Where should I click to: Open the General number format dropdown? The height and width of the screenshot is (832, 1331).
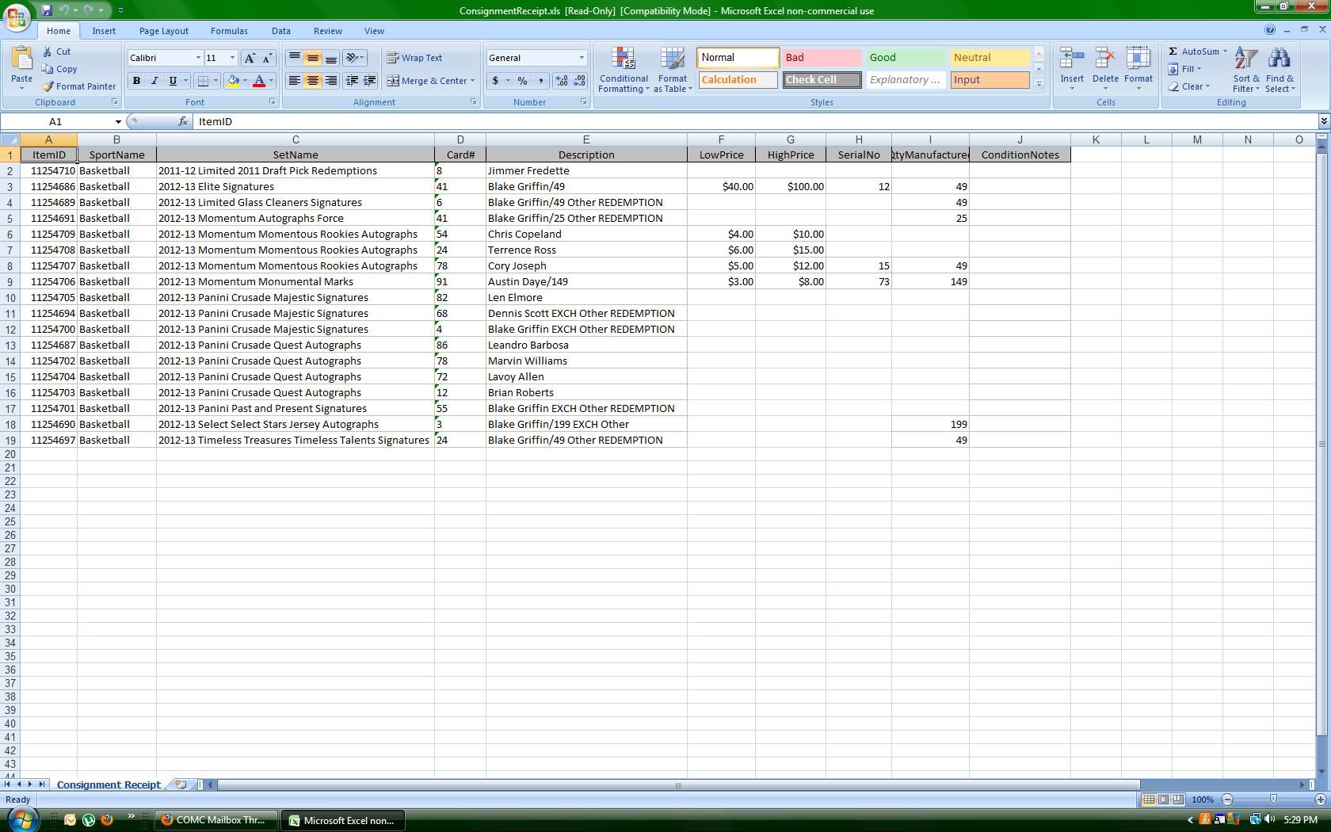click(581, 58)
